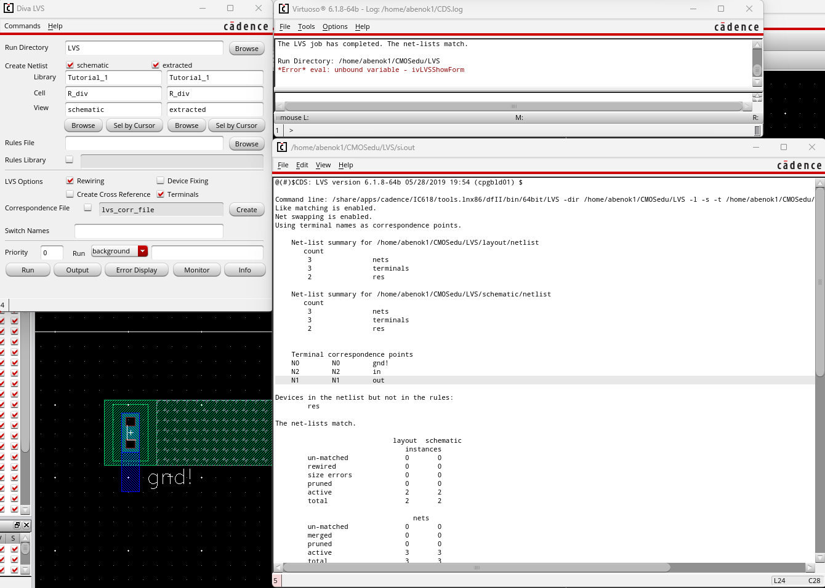The height and width of the screenshot is (588, 825).
Task: Toggle Rewiring LVS option
Action: pos(70,181)
